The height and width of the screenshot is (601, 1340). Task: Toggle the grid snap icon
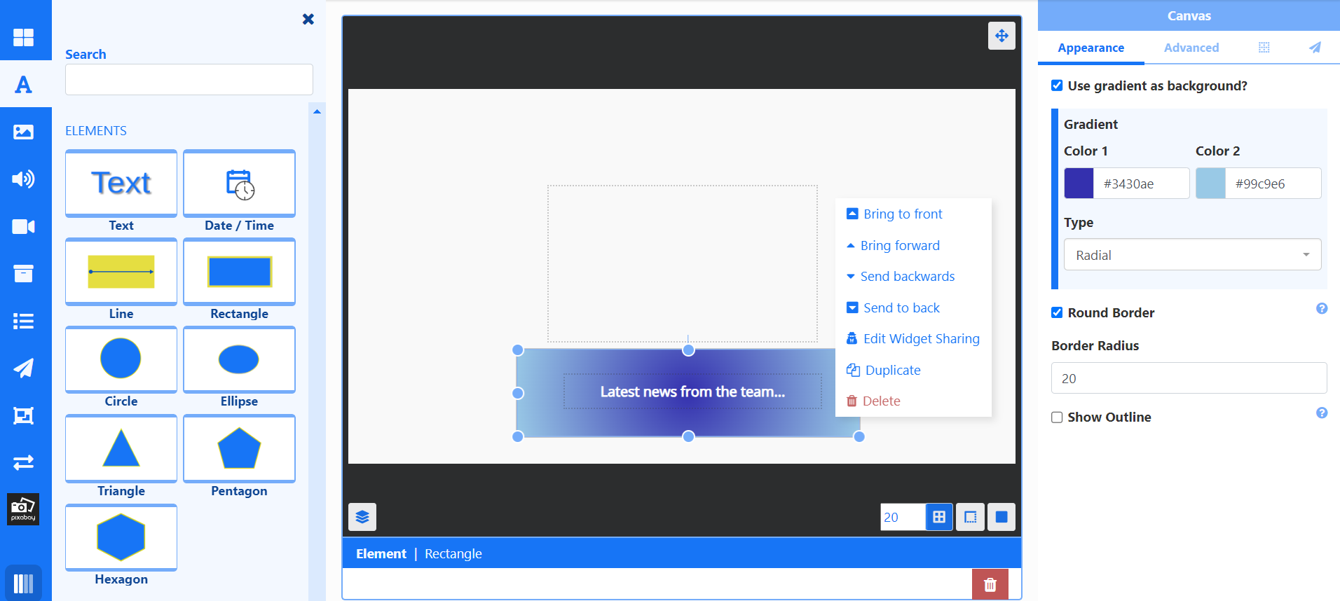tap(939, 517)
